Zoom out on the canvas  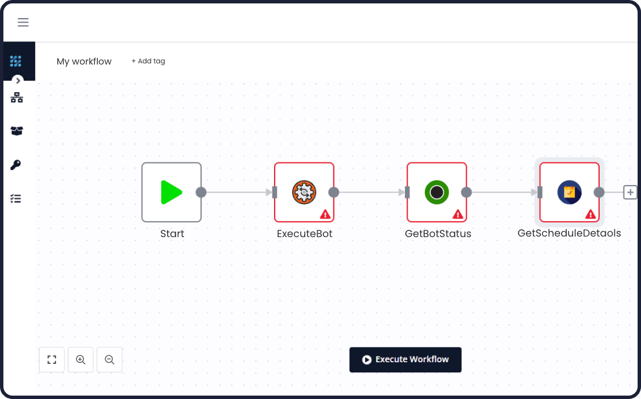109,360
